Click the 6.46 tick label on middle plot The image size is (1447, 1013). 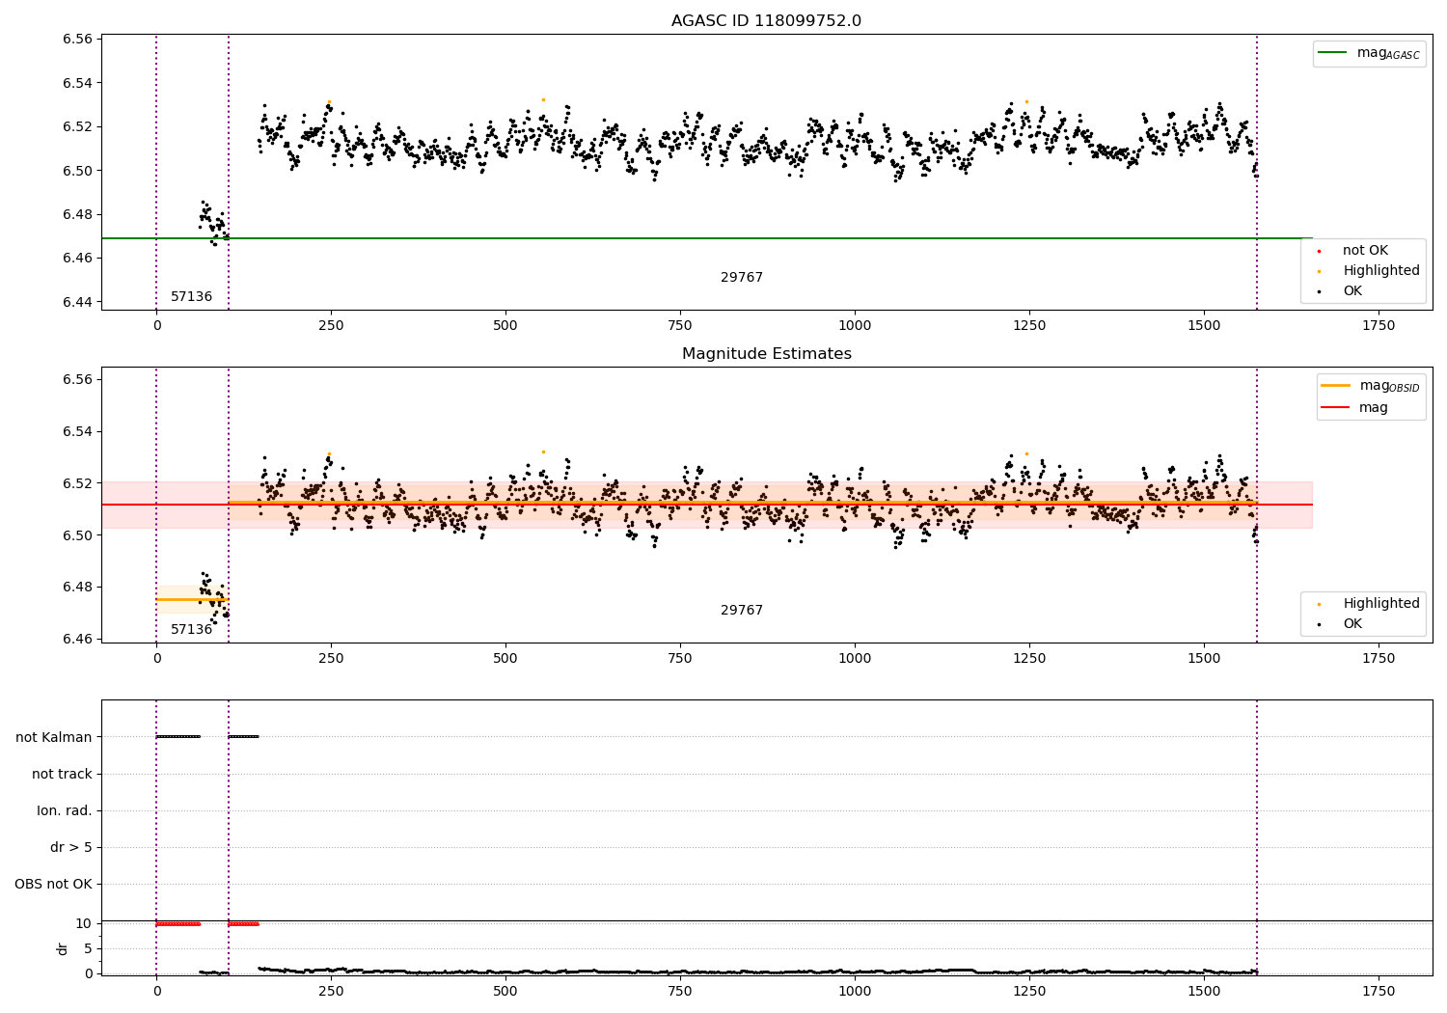tap(77, 639)
